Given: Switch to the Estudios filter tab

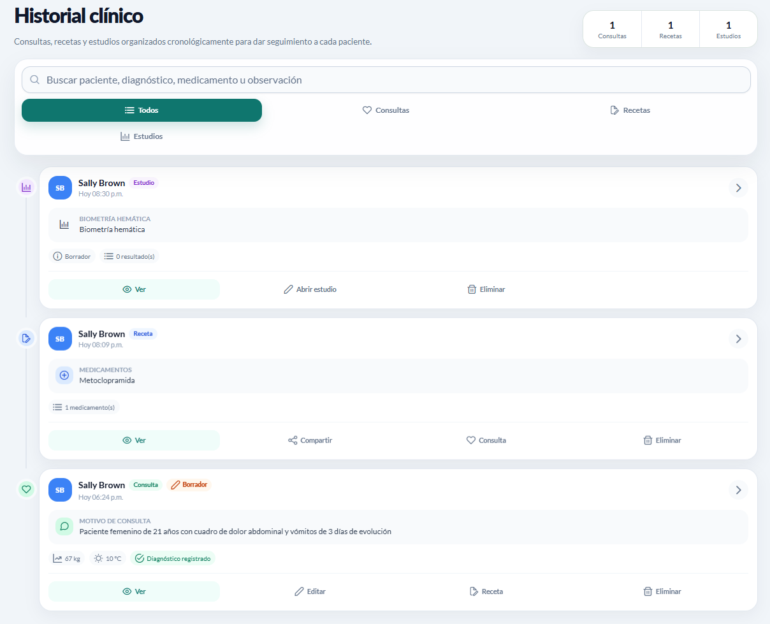Looking at the screenshot, I should point(142,136).
